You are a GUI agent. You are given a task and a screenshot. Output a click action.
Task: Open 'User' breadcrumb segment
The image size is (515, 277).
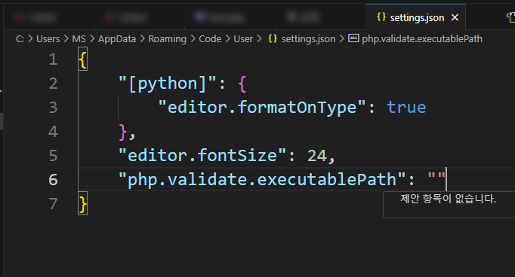(x=243, y=39)
